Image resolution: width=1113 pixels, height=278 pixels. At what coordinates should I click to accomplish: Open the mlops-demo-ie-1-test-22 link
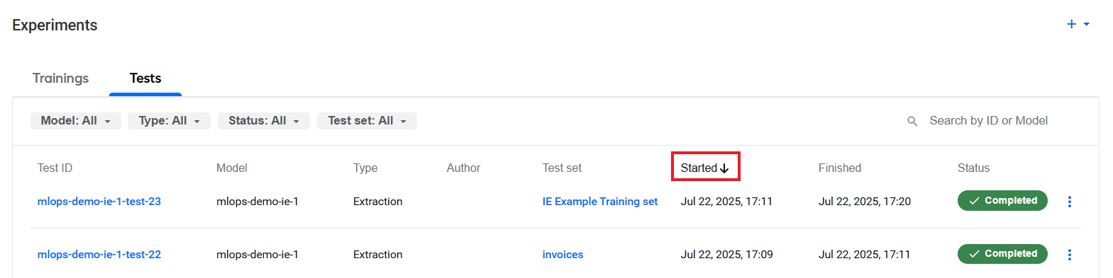(x=99, y=255)
